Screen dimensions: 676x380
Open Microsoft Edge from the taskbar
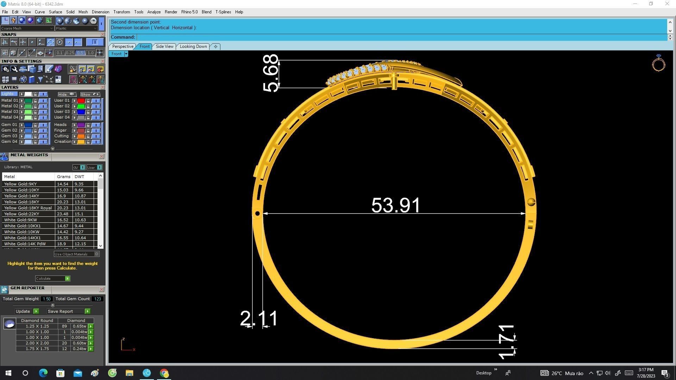click(x=43, y=373)
